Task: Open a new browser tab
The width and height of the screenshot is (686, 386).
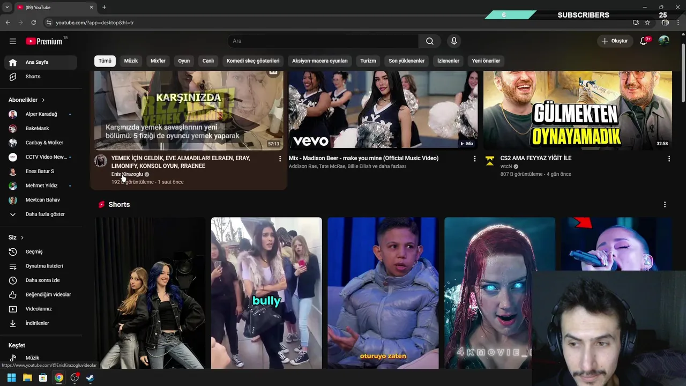Action: click(x=104, y=8)
